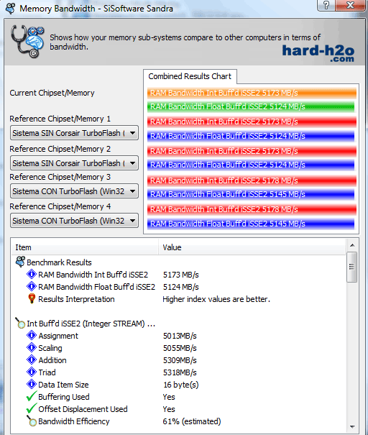
Task: Click the lightbulb icon for Results Interpretation
Action: (x=32, y=299)
